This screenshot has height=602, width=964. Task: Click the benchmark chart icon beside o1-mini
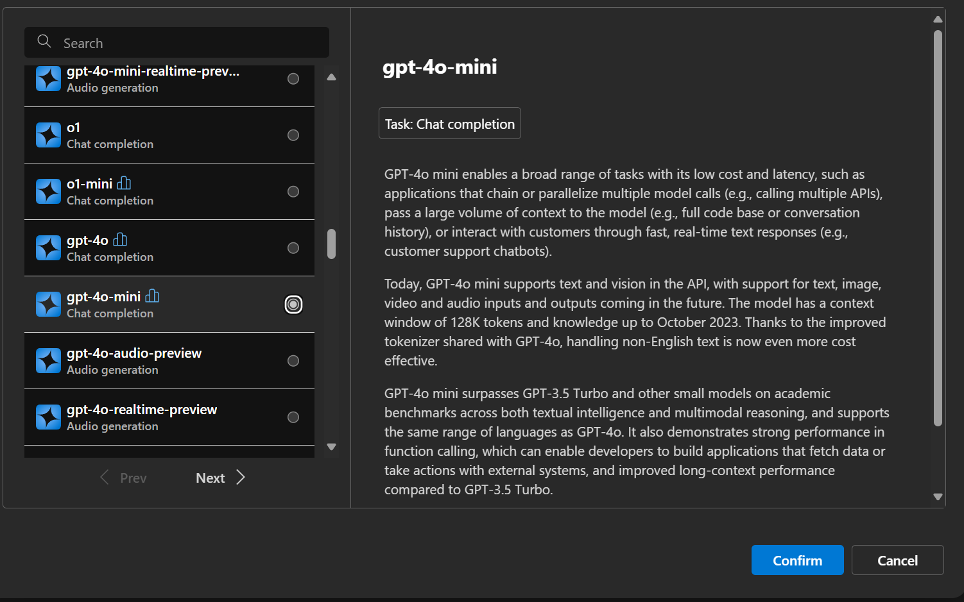point(124,183)
